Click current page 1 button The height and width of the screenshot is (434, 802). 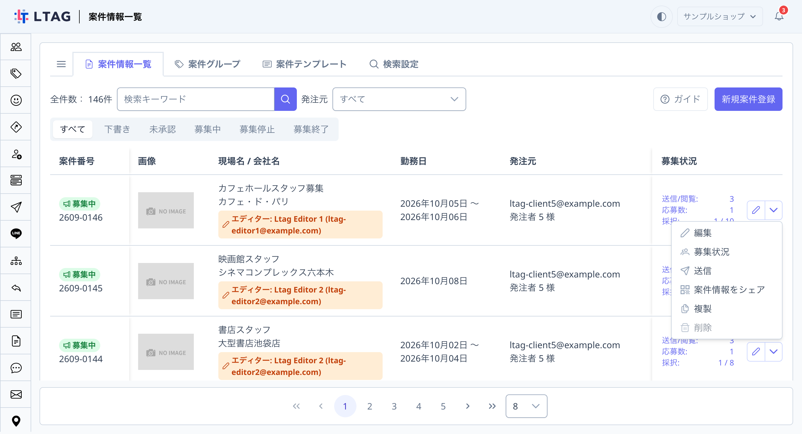345,406
